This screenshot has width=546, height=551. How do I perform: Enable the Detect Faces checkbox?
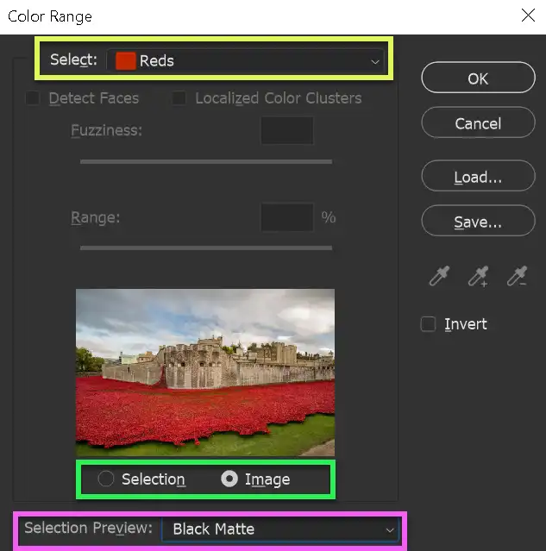click(33, 98)
